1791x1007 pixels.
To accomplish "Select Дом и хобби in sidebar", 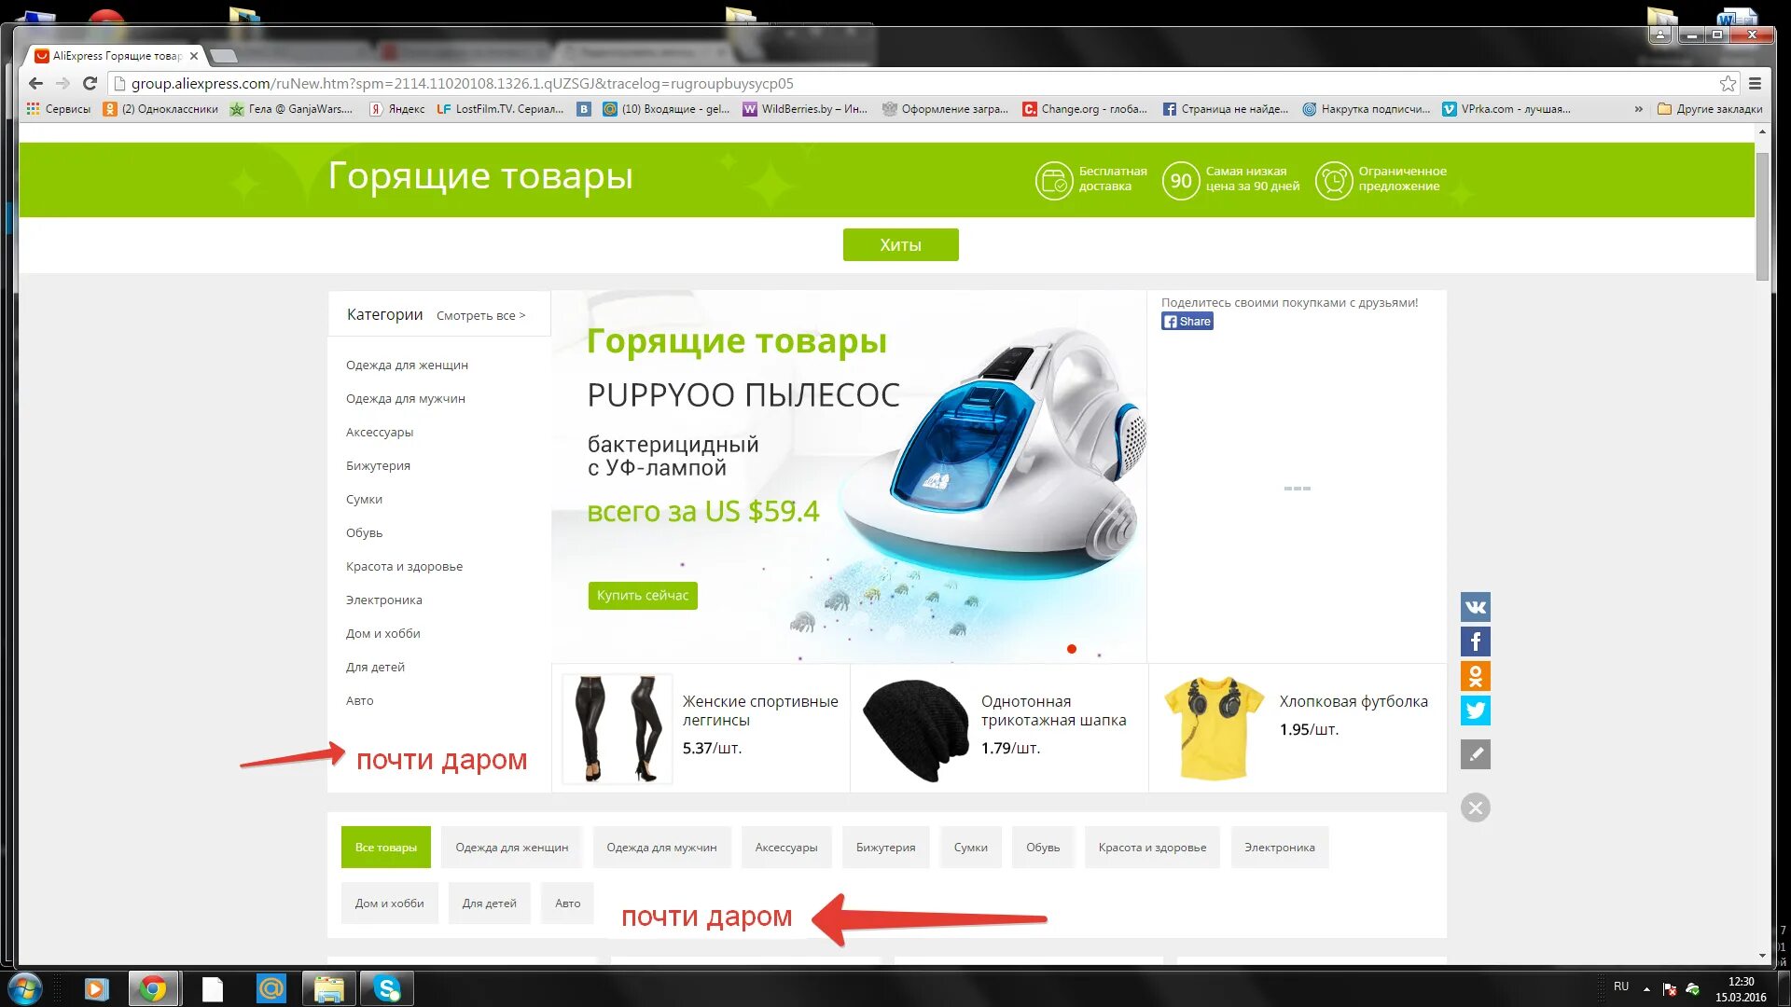I will pyautogui.click(x=382, y=633).
